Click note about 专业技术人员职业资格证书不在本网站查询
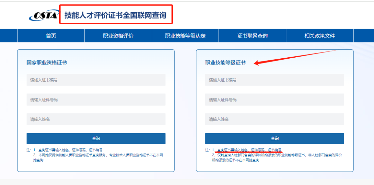Viewport: 374px width, 185px height. pos(98,158)
